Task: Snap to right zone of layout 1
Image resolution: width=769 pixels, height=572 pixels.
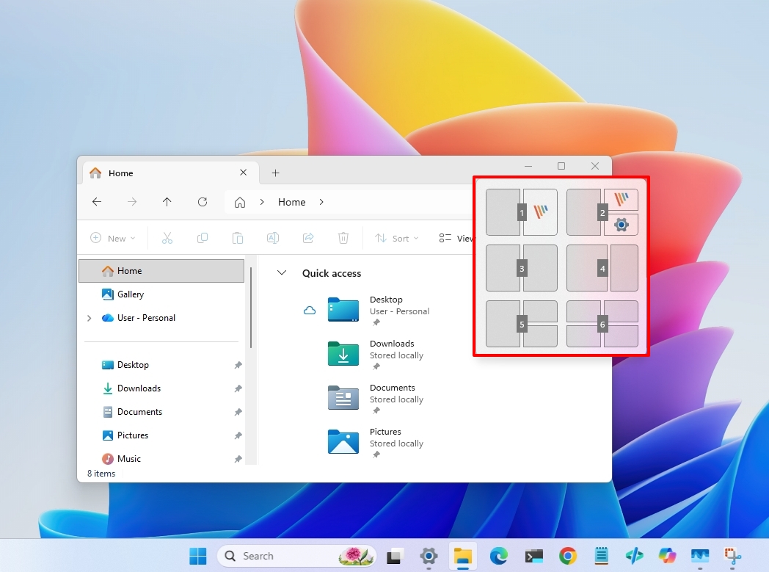Action: click(541, 212)
